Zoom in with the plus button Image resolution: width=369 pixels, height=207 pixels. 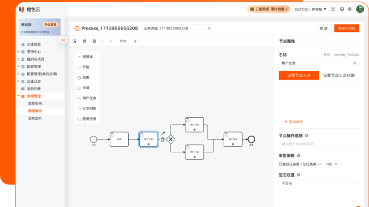point(135,41)
